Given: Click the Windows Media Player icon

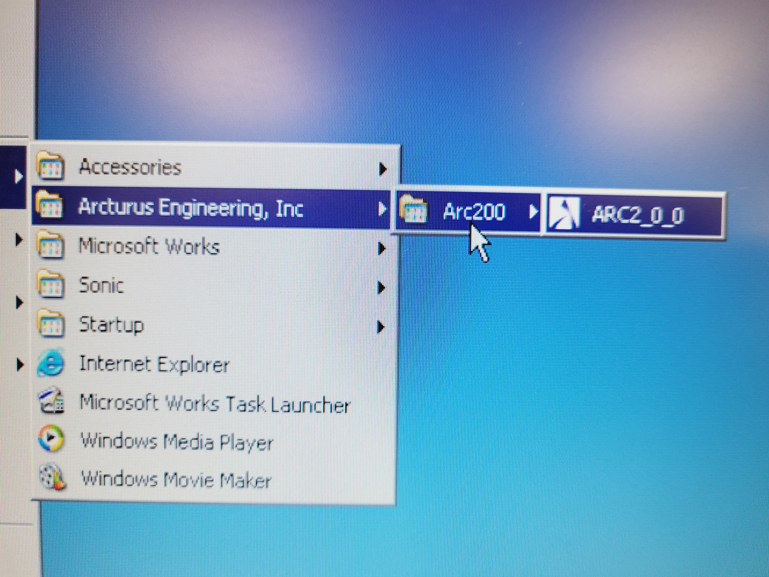Looking at the screenshot, I should coord(51,439).
